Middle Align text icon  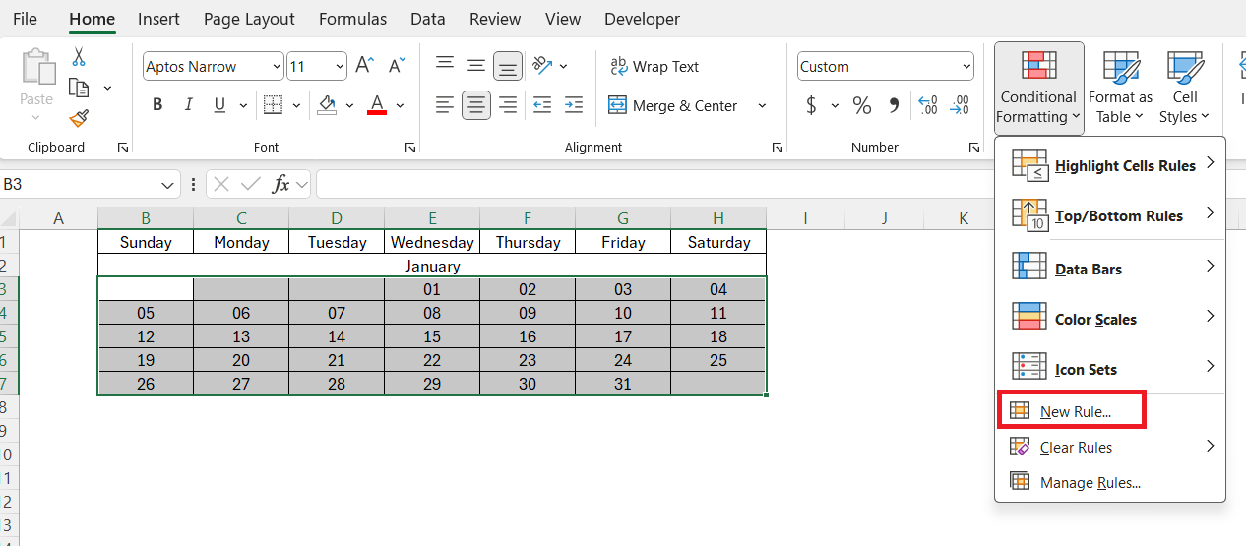[x=476, y=66]
